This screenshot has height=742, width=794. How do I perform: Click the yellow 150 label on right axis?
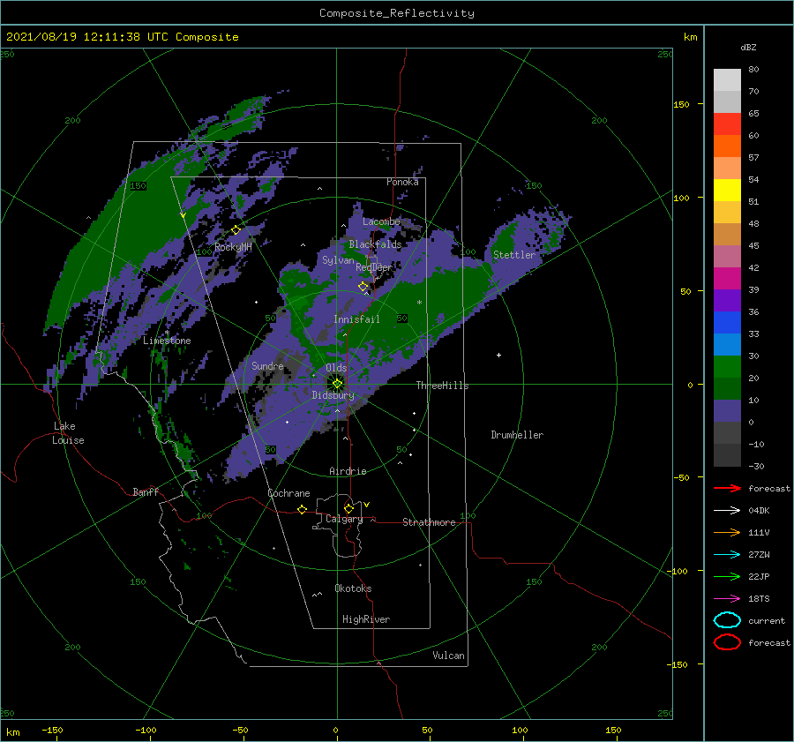point(681,104)
